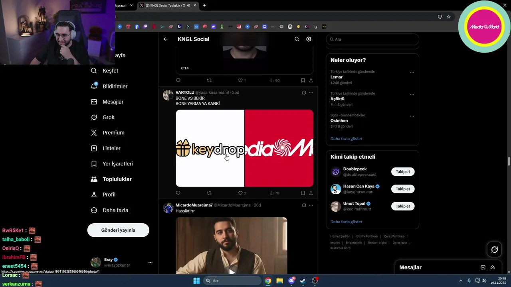View stats of VARTOLU post showing 78

click(x=274, y=193)
